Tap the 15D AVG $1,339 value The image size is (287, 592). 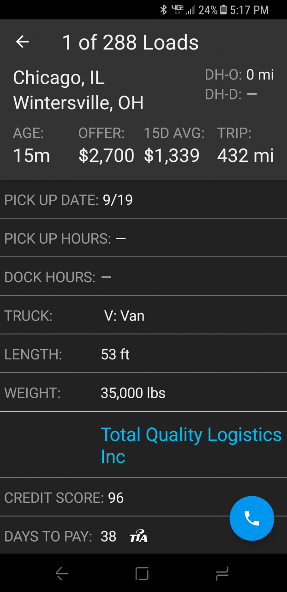[172, 155]
